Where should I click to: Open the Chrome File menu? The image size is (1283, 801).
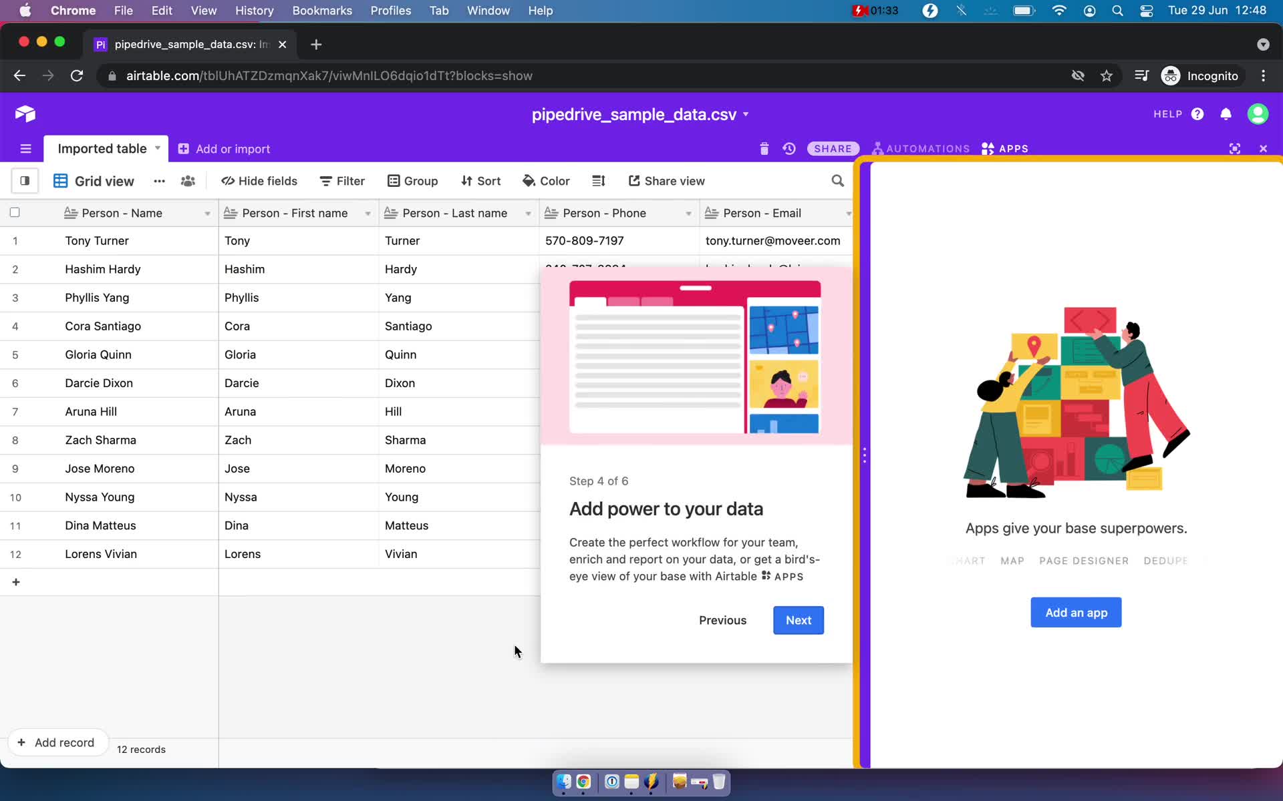coord(123,11)
